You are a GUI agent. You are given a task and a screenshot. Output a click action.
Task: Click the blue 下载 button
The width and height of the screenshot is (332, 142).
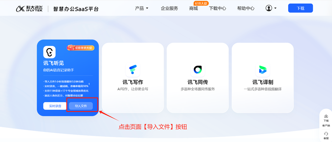300,8
